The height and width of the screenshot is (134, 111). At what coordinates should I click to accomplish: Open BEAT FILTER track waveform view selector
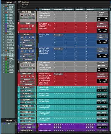[x=27, y=54]
